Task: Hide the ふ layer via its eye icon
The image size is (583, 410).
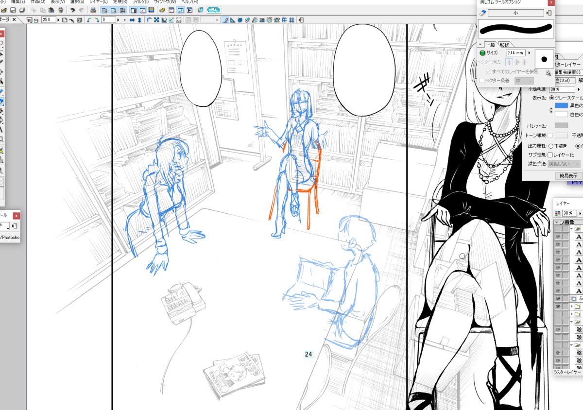Action: click(558, 298)
